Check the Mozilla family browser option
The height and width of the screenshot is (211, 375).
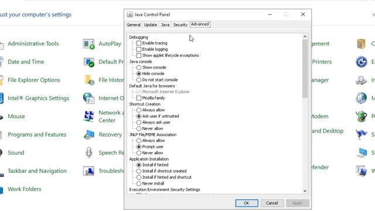139,98
